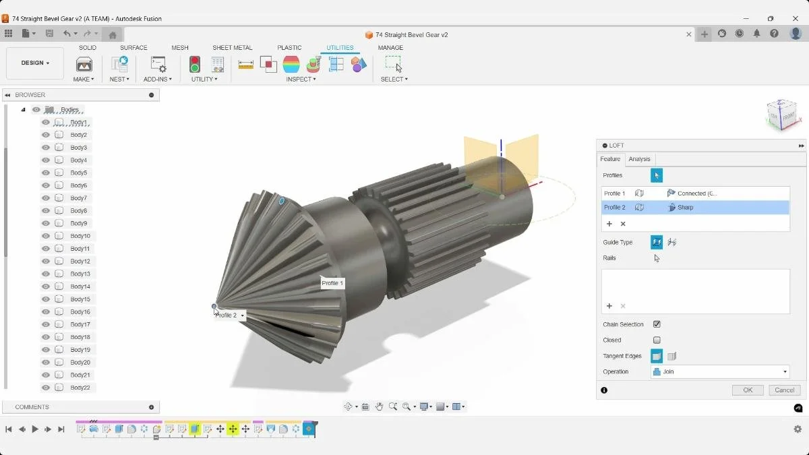Image resolution: width=809 pixels, height=455 pixels.
Task: Click the traffic light Utility icon
Action: [195, 65]
